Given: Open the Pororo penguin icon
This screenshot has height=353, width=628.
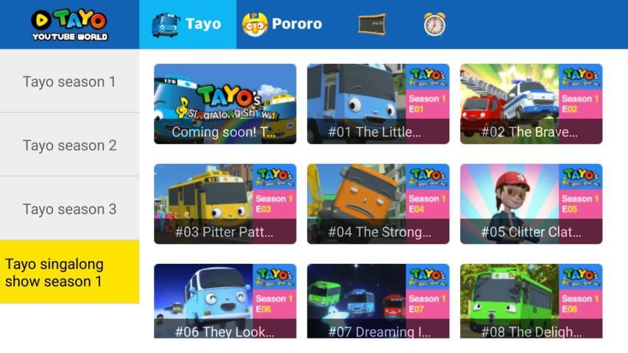Looking at the screenshot, I should click(255, 25).
